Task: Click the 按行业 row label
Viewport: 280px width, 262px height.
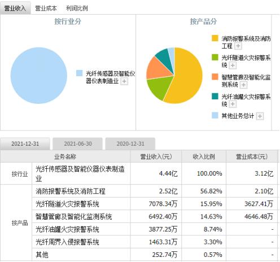Action: (x=20, y=174)
